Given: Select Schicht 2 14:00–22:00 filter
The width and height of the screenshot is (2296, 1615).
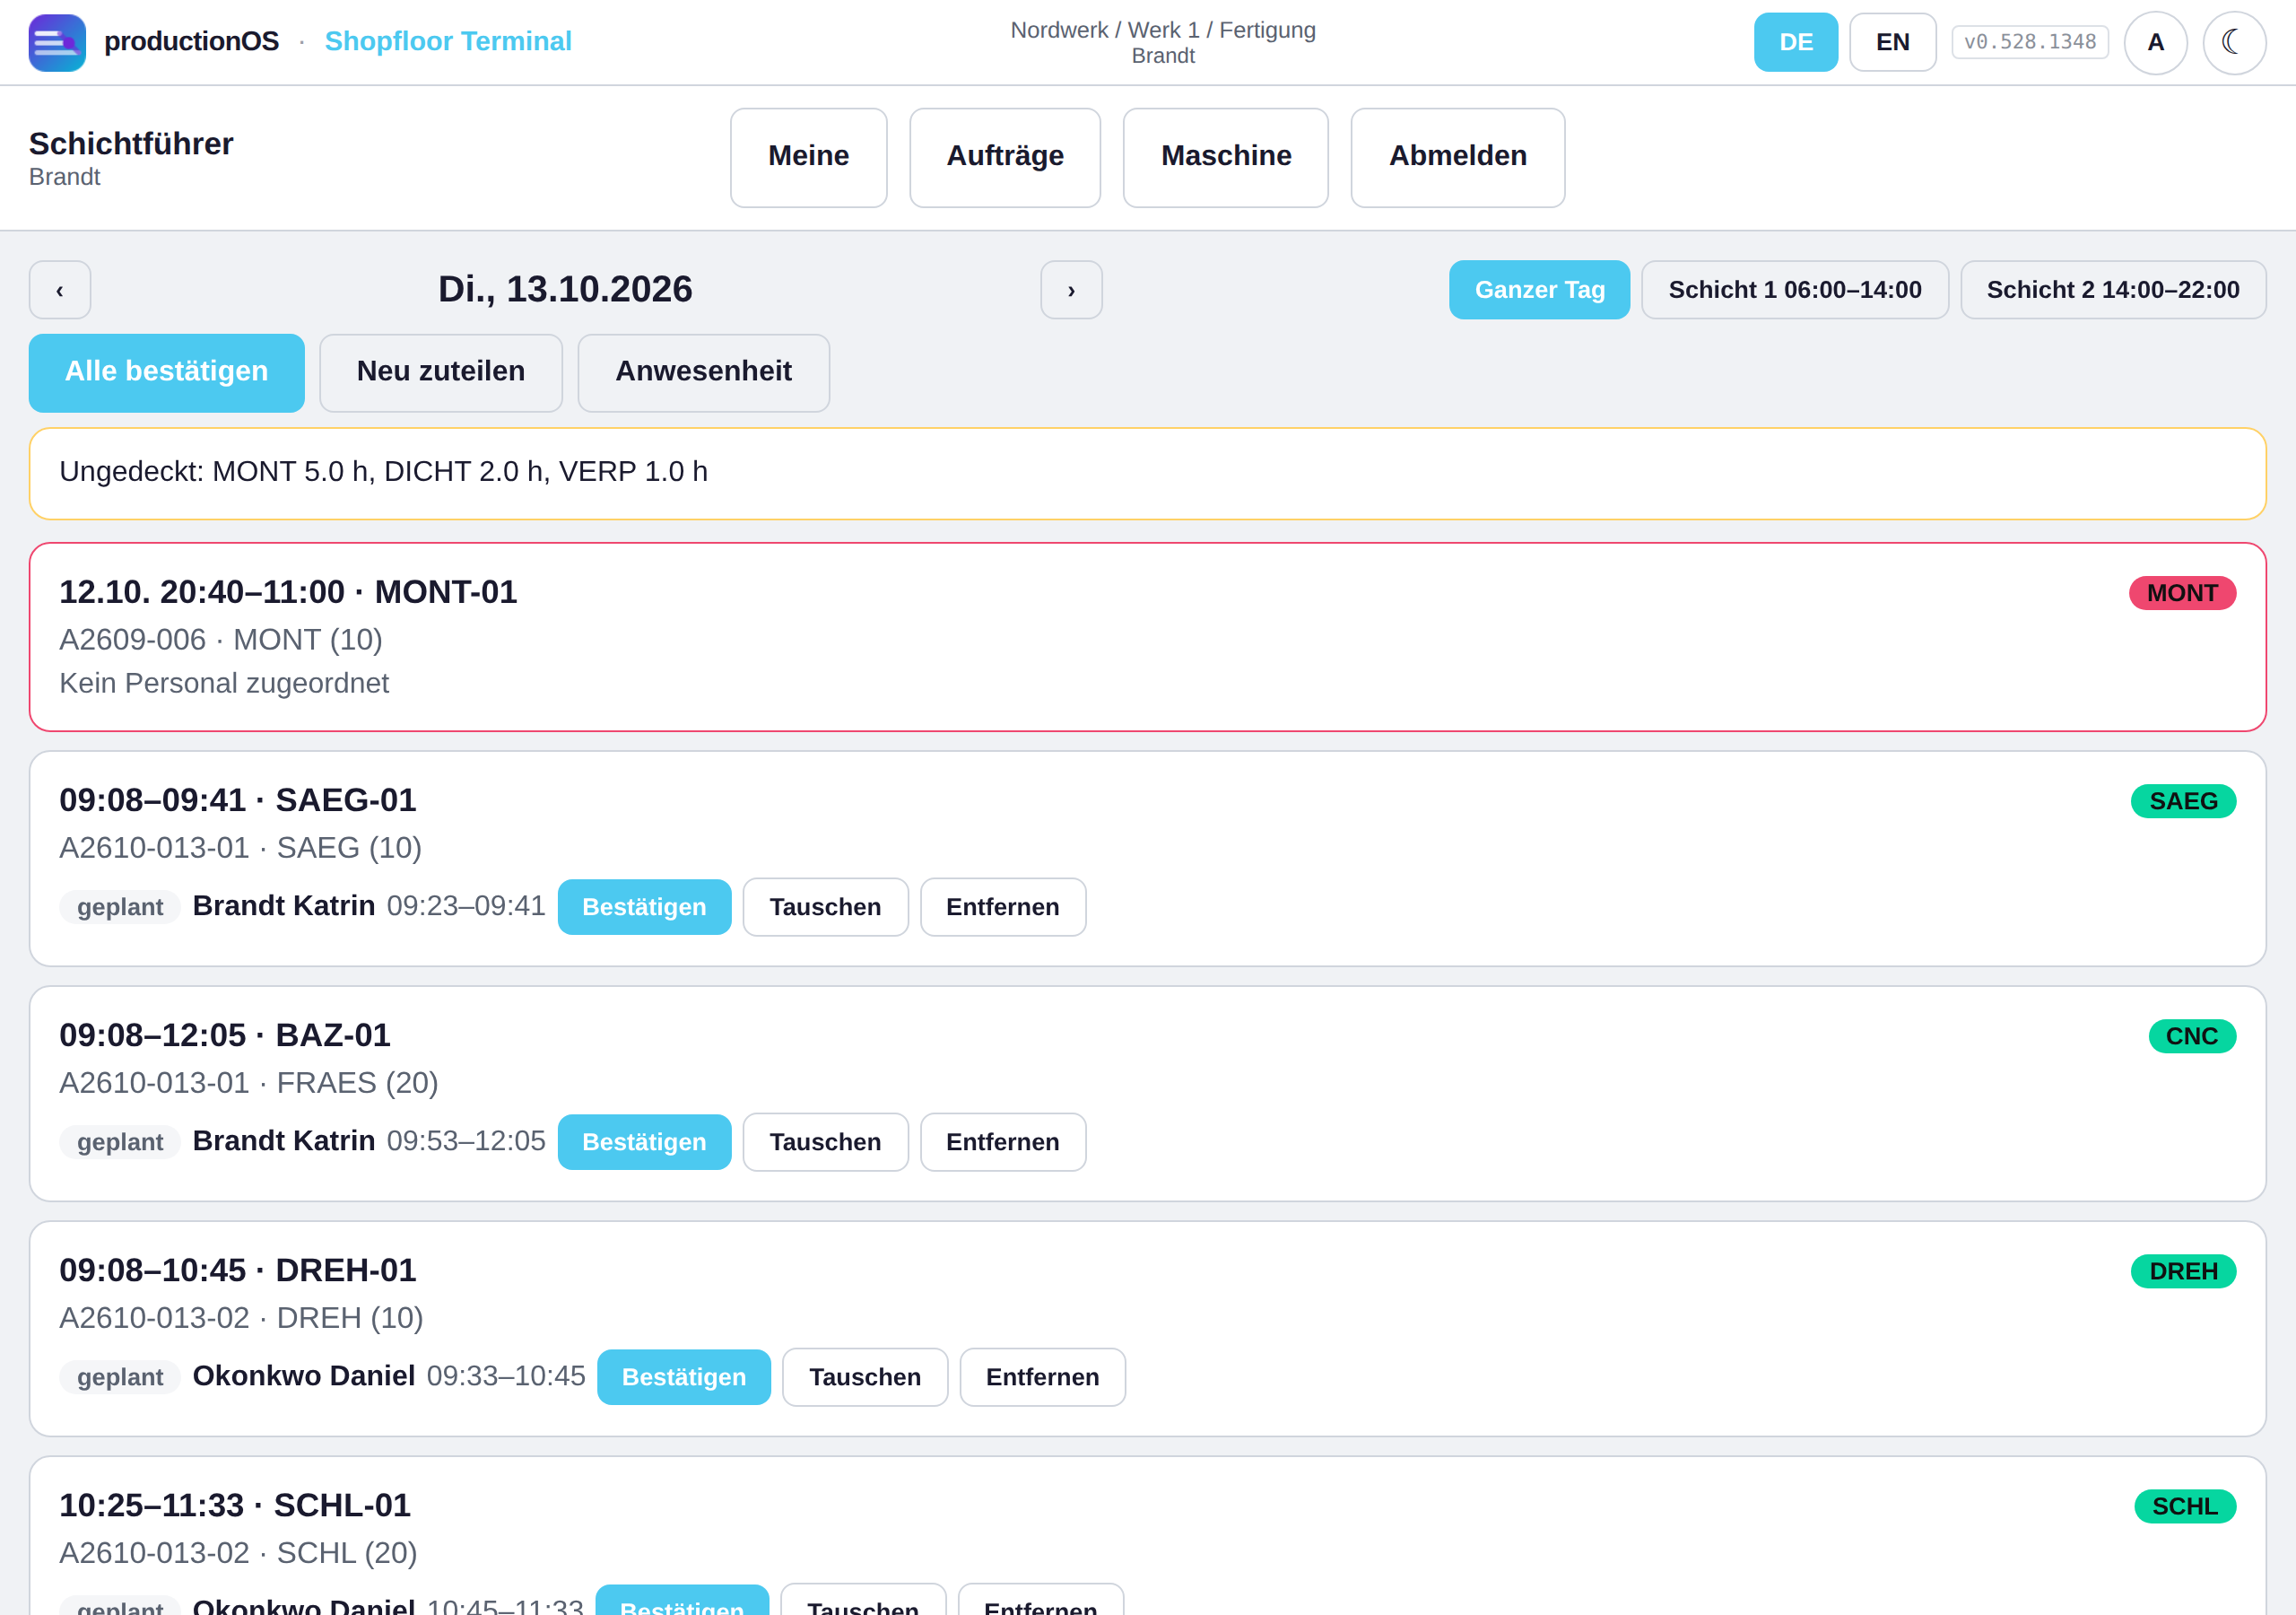Looking at the screenshot, I should click(x=2112, y=290).
